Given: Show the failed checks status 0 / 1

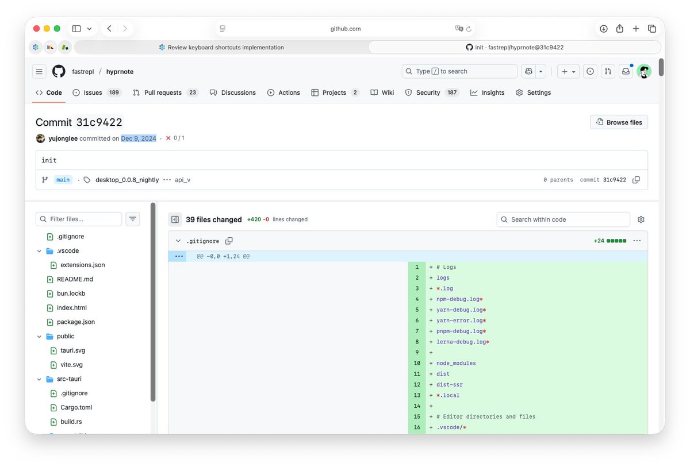Looking at the screenshot, I should point(175,138).
